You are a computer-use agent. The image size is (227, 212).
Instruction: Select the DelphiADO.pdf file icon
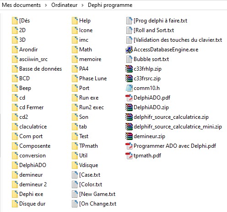click(x=129, y=98)
